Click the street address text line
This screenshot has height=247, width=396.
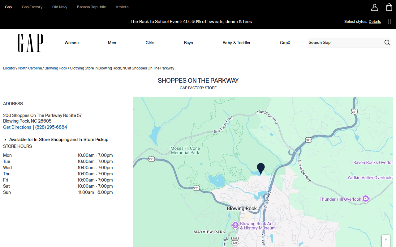coord(42,115)
